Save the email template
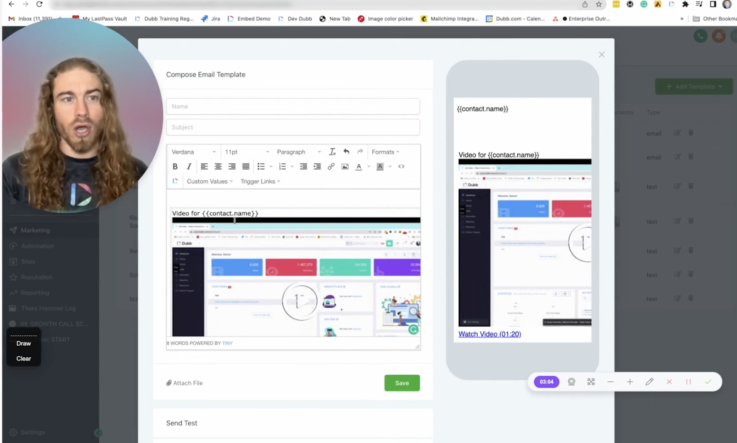Image resolution: width=737 pixels, height=443 pixels. pos(402,382)
